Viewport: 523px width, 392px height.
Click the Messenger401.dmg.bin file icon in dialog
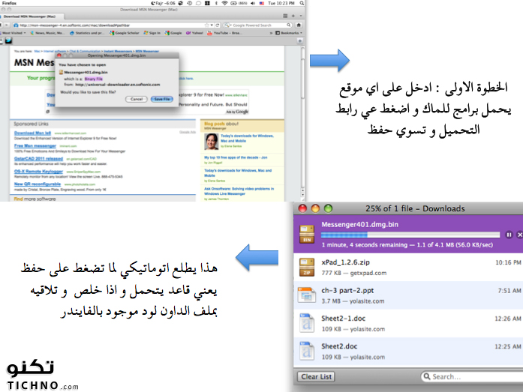61,72
